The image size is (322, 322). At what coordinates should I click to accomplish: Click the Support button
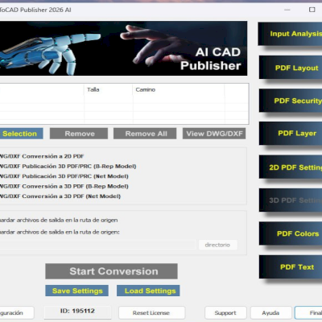[x=225, y=313]
